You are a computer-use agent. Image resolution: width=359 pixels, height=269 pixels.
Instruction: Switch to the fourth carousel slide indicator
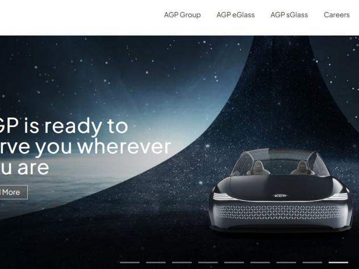[x=208, y=262]
